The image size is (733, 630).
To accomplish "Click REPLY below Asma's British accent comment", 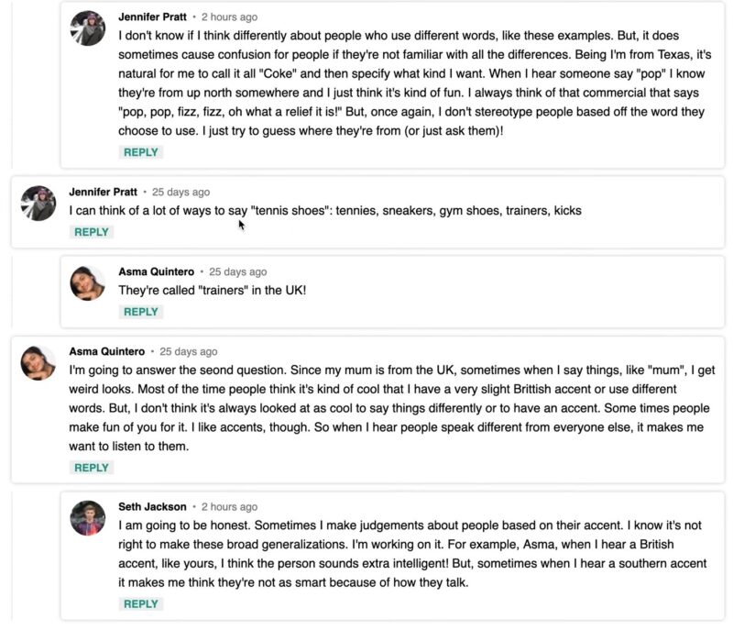I will [x=91, y=468].
